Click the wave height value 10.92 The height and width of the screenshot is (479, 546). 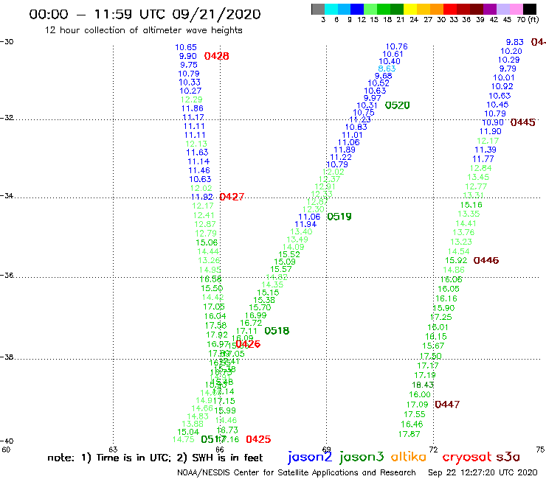click(x=502, y=87)
